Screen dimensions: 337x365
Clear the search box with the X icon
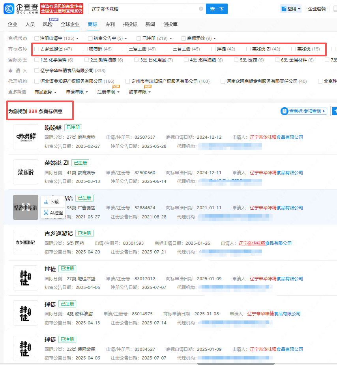tap(201, 9)
